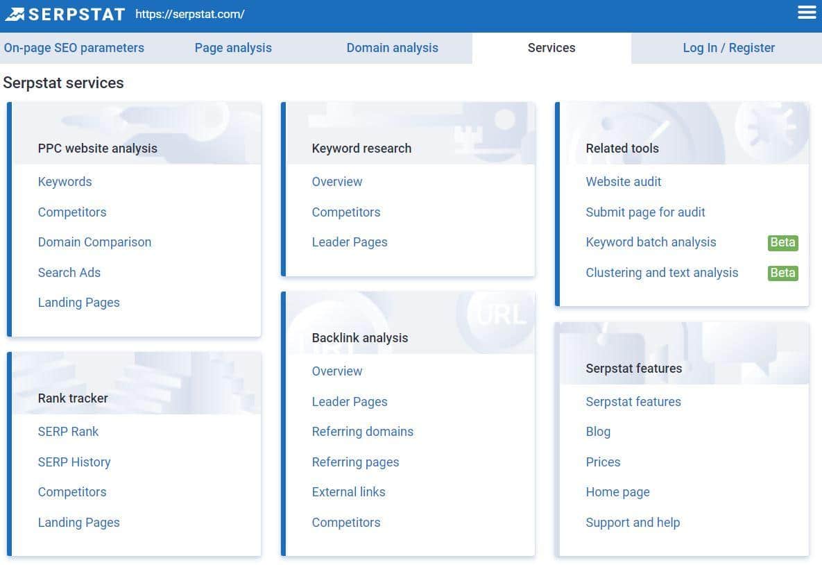This screenshot has height=565, width=822.
Task: Switch to Page analysis tab
Action: (233, 48)
